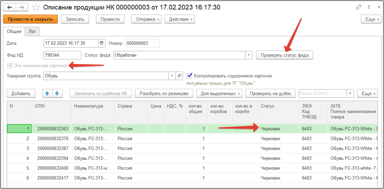Click row number 2 cell
384x189 pixels.
pyautogui.click(x=19, y=138)
